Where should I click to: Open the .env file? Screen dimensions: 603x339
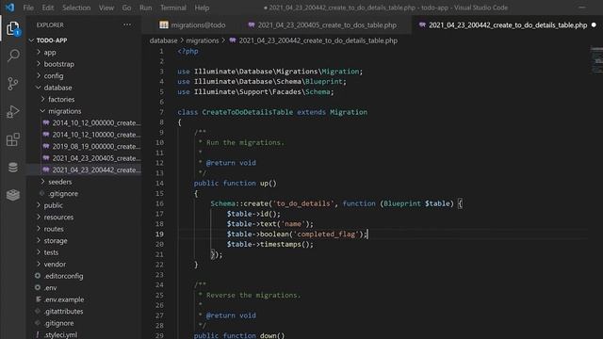pos(50,288)
